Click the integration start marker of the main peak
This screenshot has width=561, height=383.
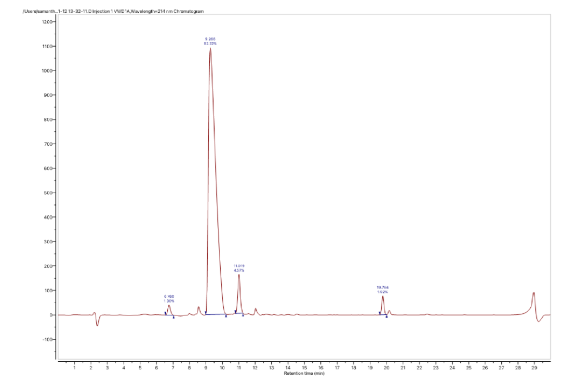coord(206,312)
